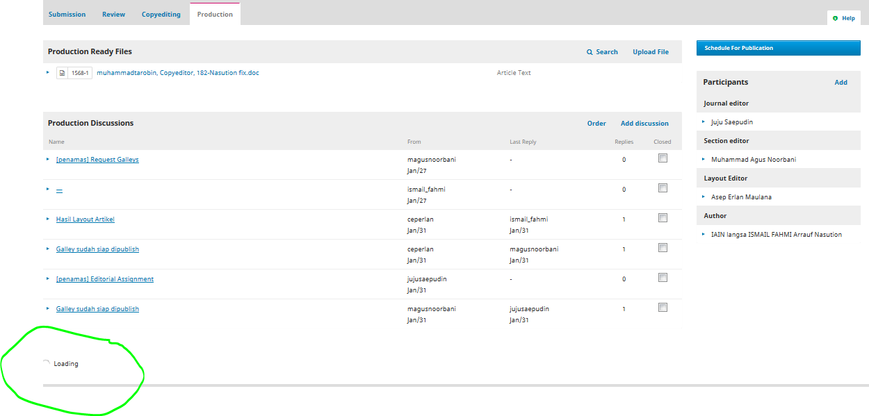Open the Review tab
This screenshot has height=416, width=869.
click(x=113, y=15)
